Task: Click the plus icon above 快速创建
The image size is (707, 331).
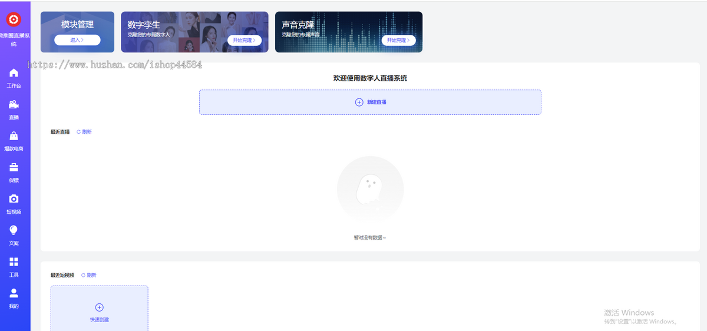Action: (99, 307)
